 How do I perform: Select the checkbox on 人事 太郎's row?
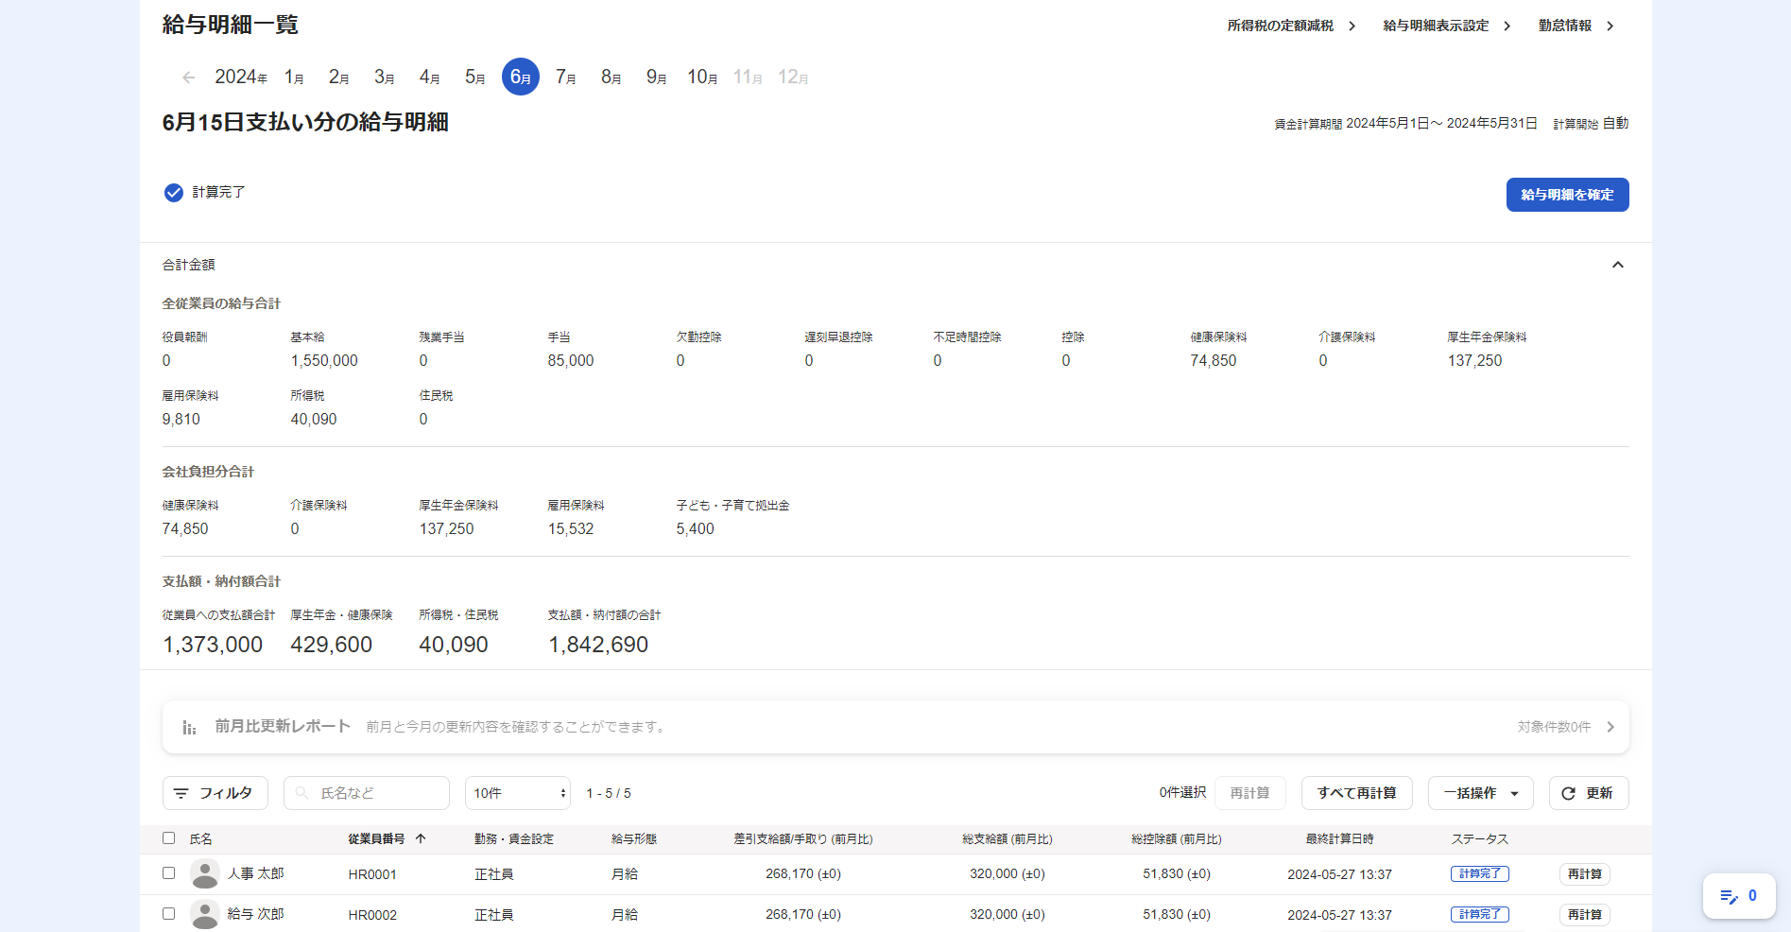pos(169,873)
